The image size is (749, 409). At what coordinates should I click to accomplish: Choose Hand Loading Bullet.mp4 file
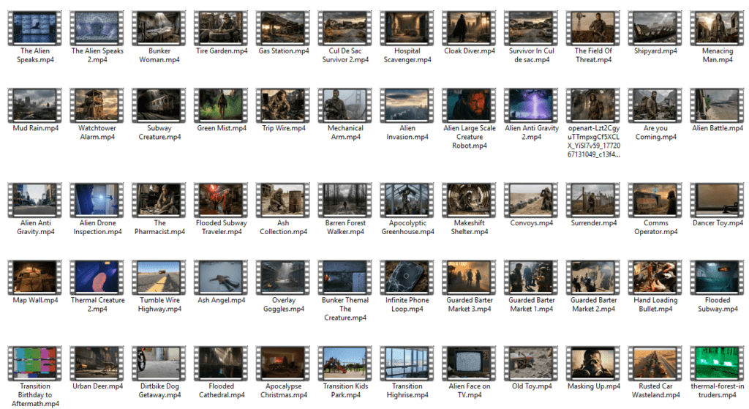(x=655, y=277)
